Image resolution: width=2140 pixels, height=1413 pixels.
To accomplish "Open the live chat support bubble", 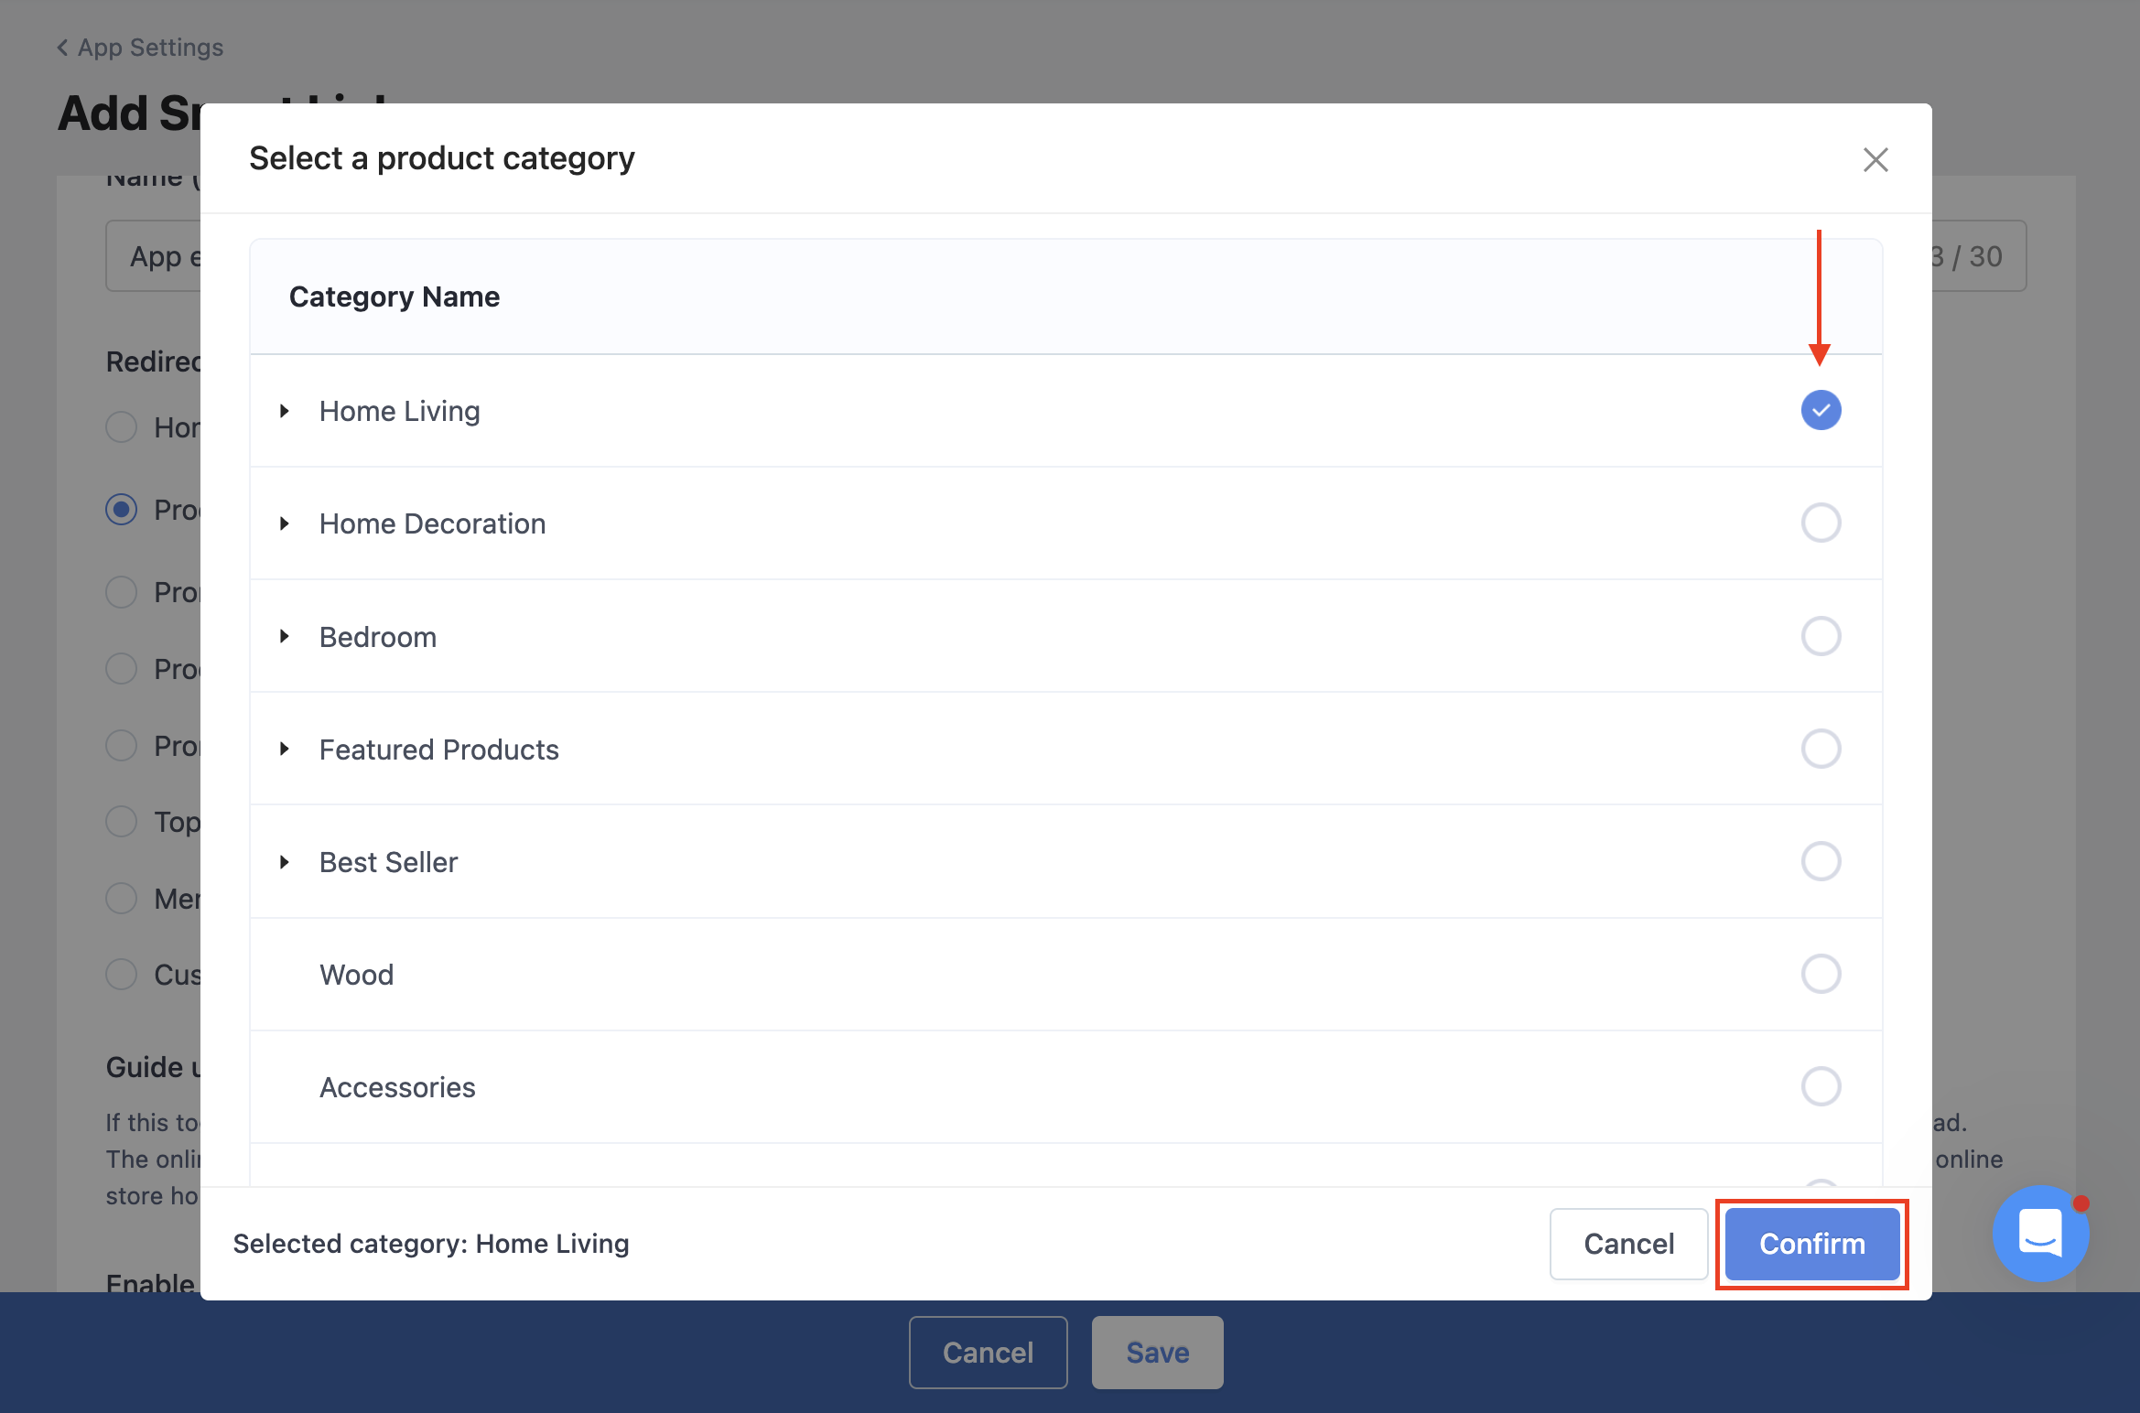I will pyautogui.click(x=2040, y=1233).
